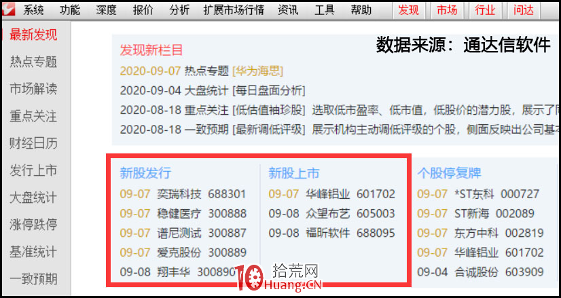
Task: Open the 个股停复牌 section heading
Action: (449, 173)
